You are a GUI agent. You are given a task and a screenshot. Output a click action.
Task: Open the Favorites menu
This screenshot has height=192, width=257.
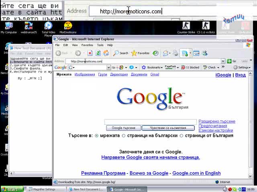87,45
